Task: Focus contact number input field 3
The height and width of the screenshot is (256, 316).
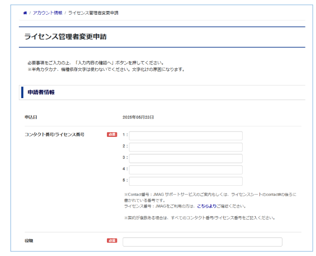Action: tap(186, 158)
